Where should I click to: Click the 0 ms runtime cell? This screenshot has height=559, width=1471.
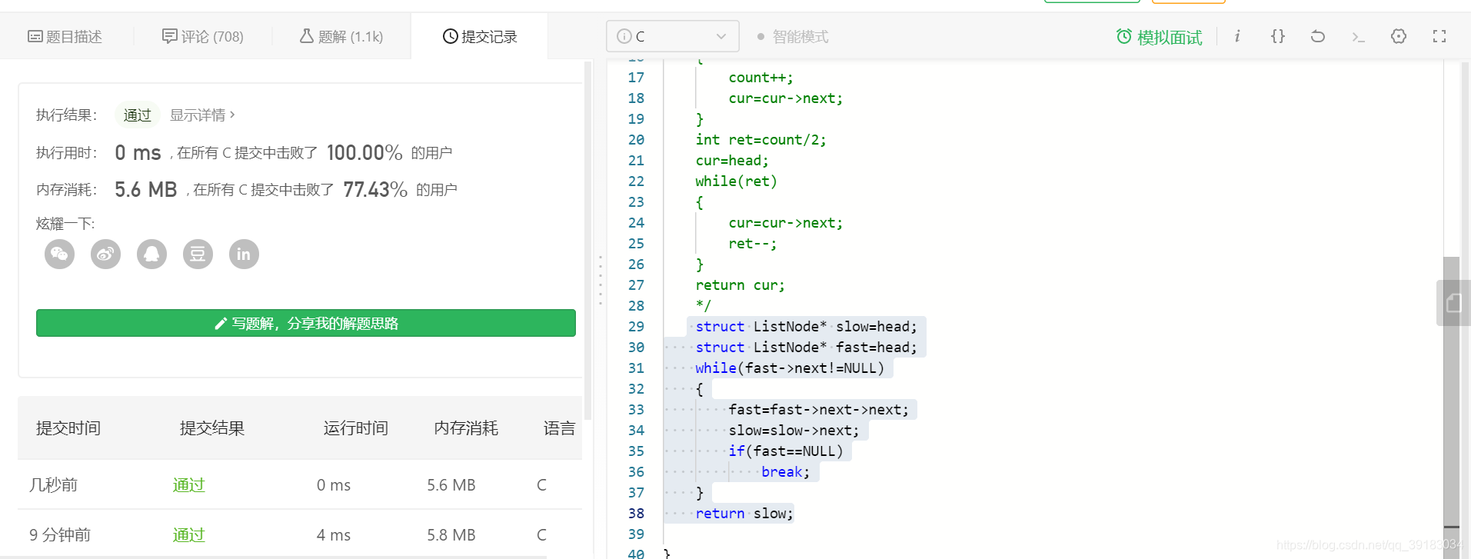(334, 485)
